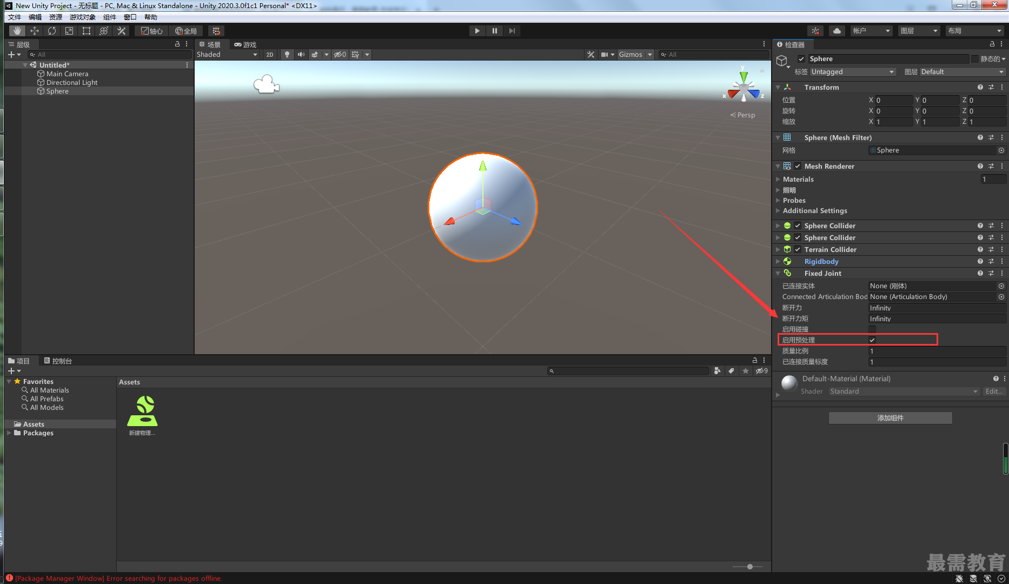Image resolution: width=1009 pixels, height=584 pixels.
Task: Pick connected rigidbody 已连接实体 selector
Action: (x=1001, y=286)
